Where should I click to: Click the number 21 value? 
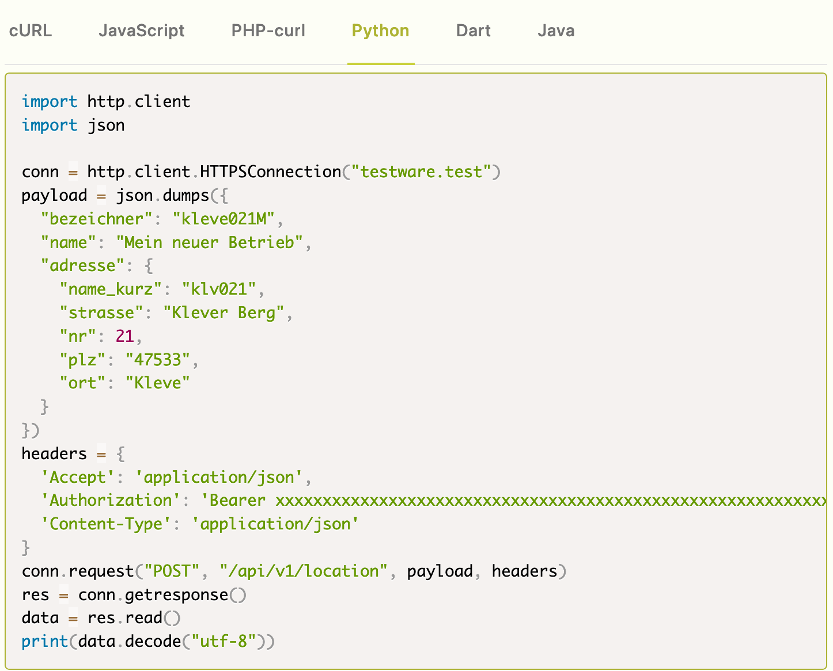pyautogui.click(x=125, y=336)
